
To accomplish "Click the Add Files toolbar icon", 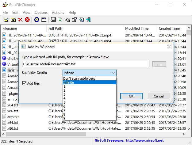I will click(6, 20).
